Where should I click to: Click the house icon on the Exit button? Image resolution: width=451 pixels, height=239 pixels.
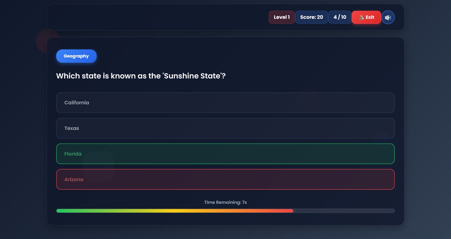click(361, 17)
